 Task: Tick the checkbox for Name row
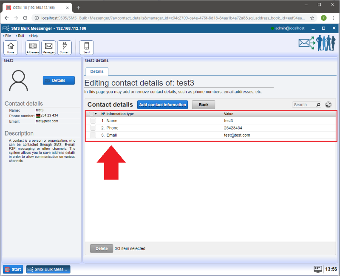point(93,121)
